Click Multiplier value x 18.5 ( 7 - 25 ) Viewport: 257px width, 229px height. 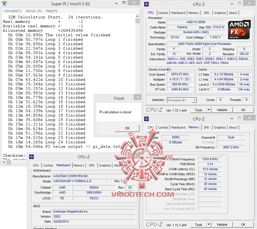click(x=180, y=79)
